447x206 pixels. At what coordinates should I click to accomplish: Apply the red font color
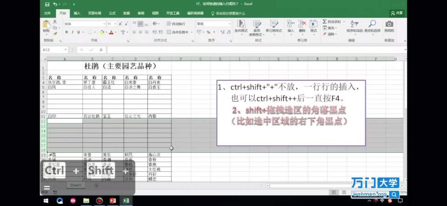coord(111,32)
